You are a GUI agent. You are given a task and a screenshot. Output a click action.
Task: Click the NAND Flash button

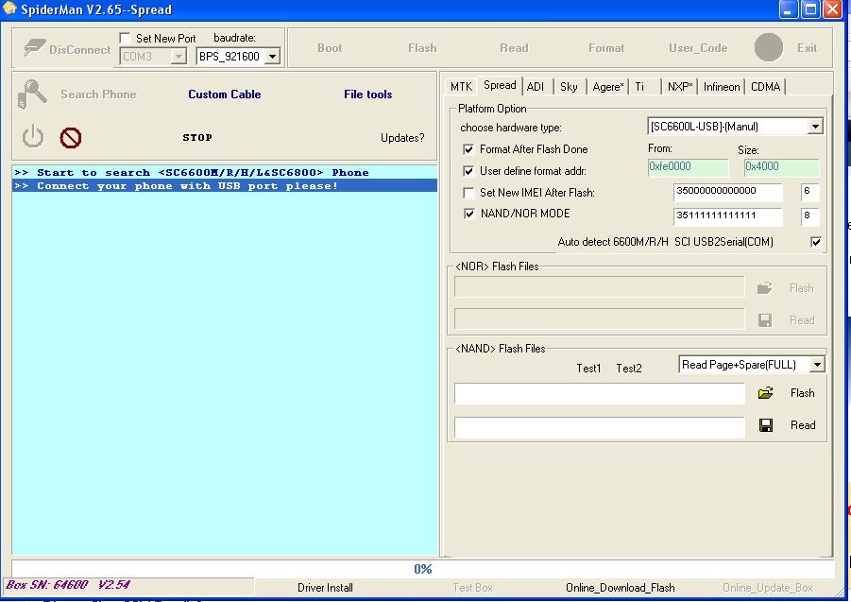coord(802,393)
